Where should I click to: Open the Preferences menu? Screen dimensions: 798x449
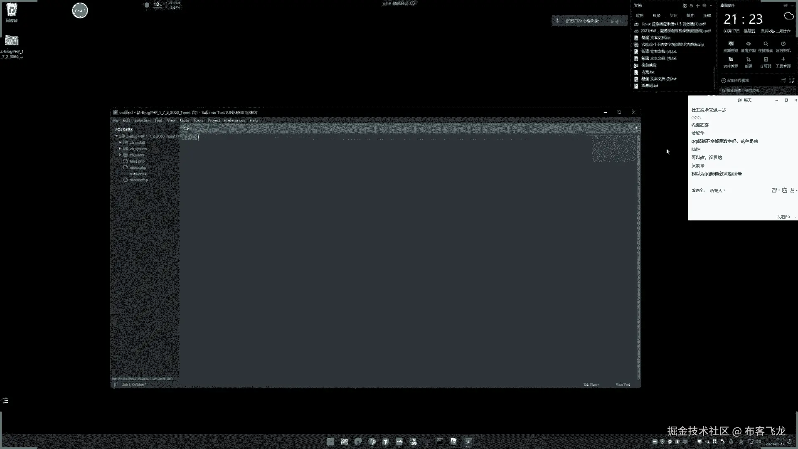tap(234, 121)
